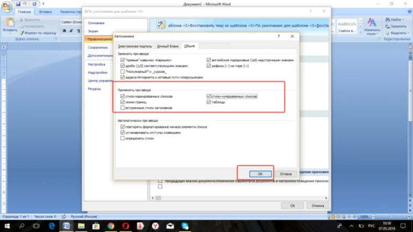
Task: Launch Chrome from the taskbar
Action: [x=111, y=226]
